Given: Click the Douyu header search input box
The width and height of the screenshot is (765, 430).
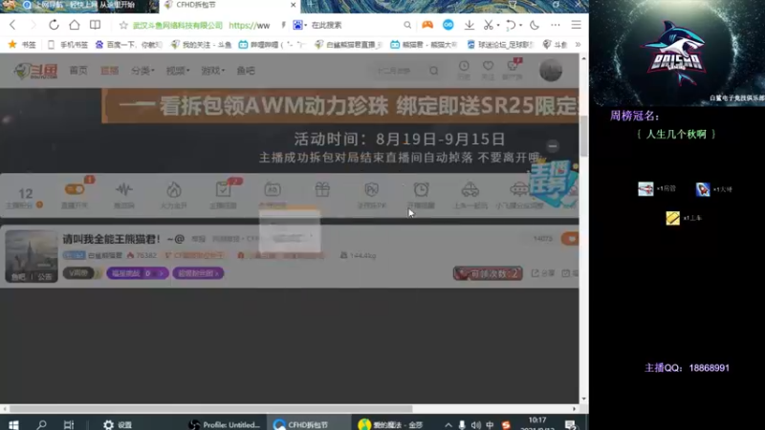Looking at the screenshot, I should pyautogui.click(x=399, y=71).
